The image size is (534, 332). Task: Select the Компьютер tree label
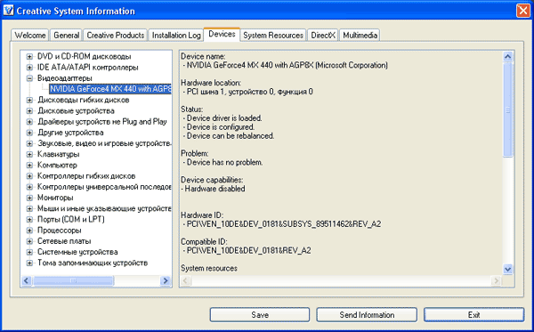(x=57, y=166)
